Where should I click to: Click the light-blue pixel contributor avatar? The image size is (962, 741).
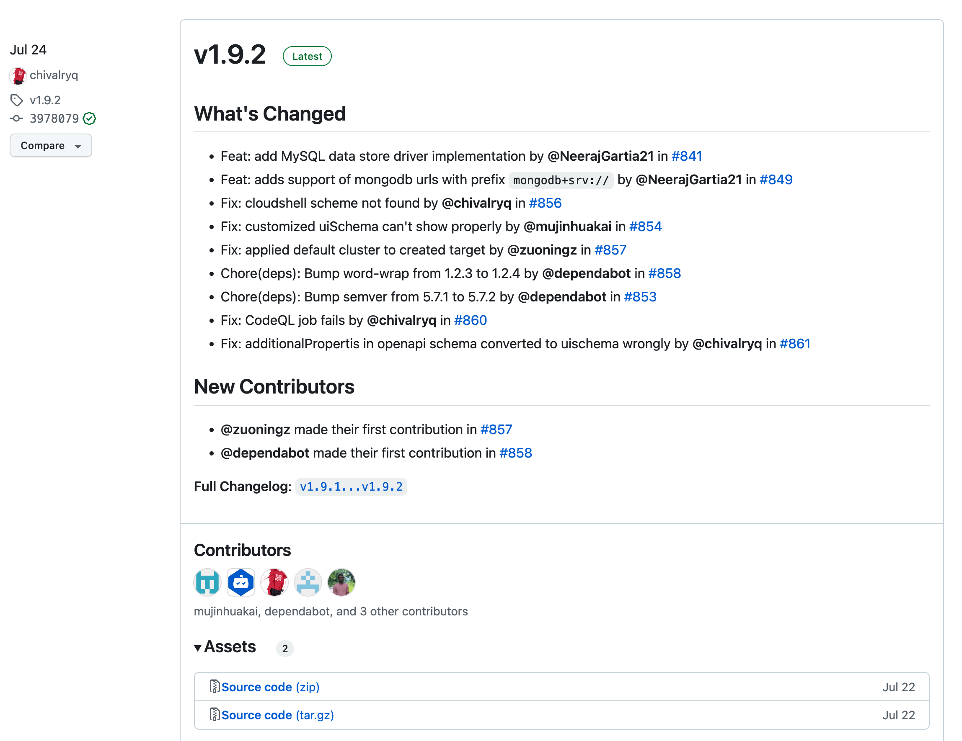point(308,582)
